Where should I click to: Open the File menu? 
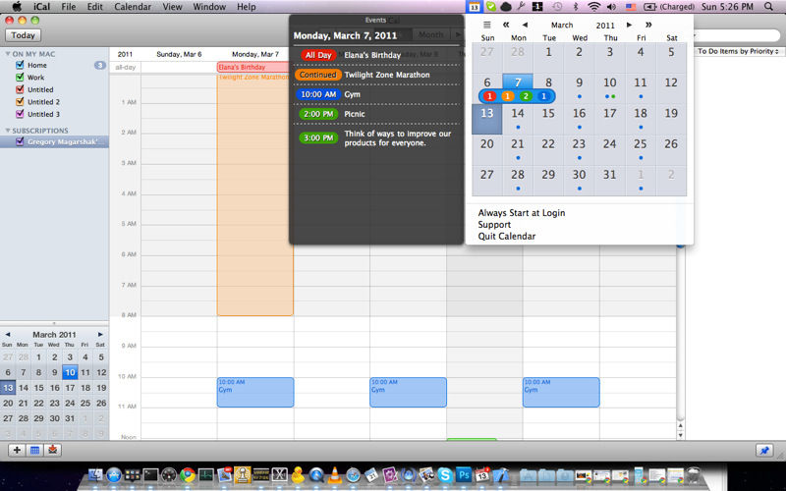point(68,7)
